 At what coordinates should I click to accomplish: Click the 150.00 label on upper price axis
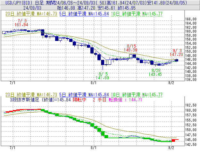point(191,52)
